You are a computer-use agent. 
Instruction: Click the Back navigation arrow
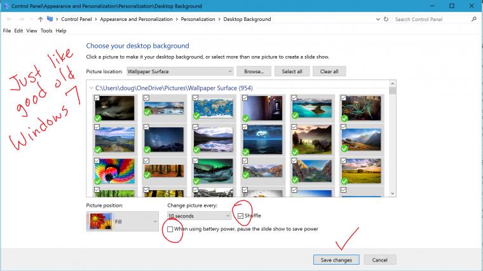pyautogui.click(x=8, y=20)
